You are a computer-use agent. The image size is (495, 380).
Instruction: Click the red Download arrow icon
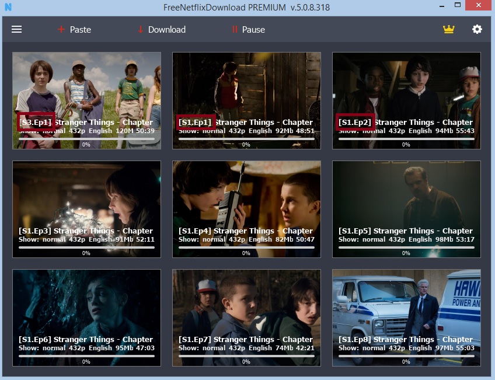141,29
